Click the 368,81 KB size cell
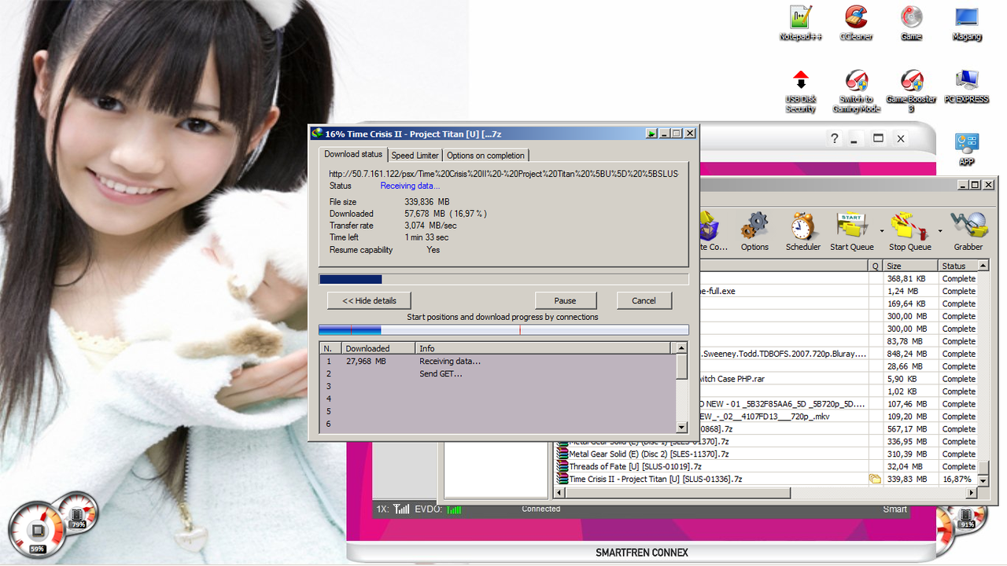The image size is (1007, 566). 911,278
